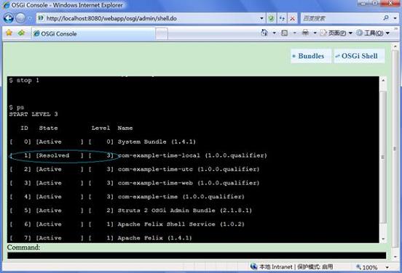Open the 页面(P) page menu
The width and height of the screenshot is (402, 273).
coord(336,33)
